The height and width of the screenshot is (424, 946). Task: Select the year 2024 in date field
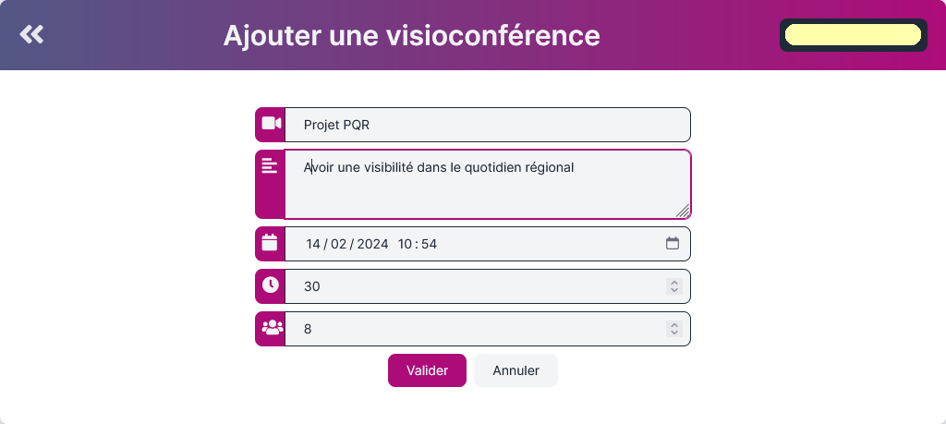[x=372, y=244]
